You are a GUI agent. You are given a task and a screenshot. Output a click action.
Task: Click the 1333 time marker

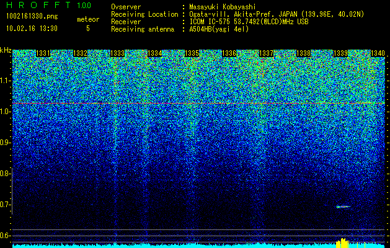tap(117, 53)
